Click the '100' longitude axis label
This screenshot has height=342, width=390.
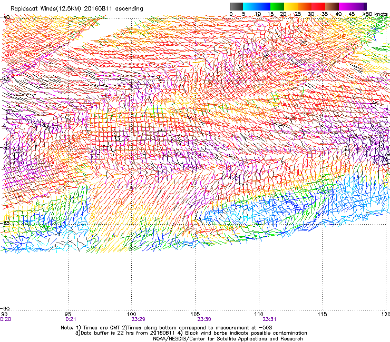(x=132, y=314)
